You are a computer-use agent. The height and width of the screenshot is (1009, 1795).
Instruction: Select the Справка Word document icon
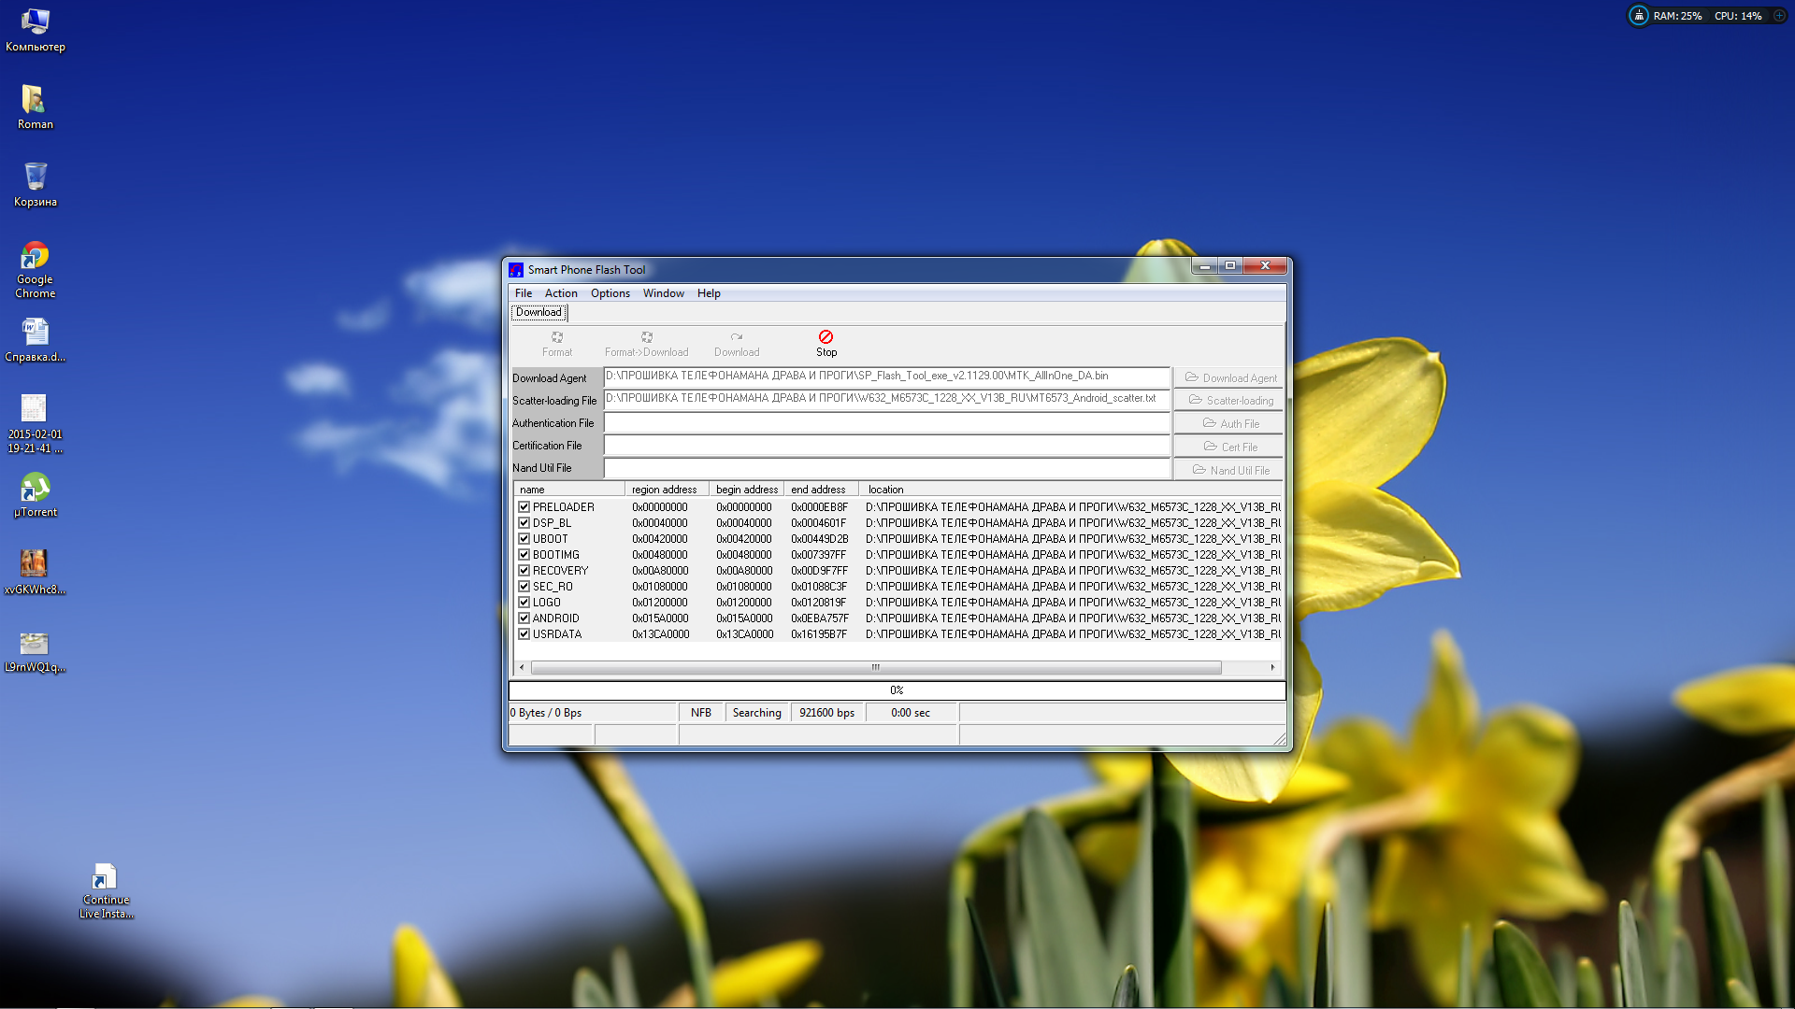pos(36,333)
